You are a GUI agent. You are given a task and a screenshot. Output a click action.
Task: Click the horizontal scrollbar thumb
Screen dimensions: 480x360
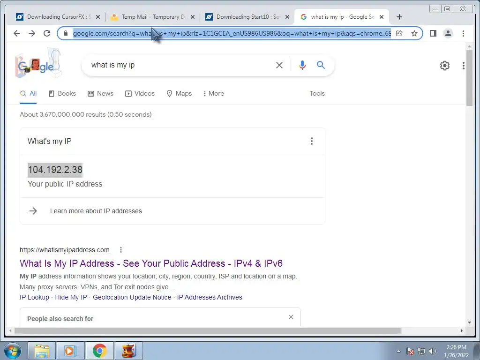[208, 330]
